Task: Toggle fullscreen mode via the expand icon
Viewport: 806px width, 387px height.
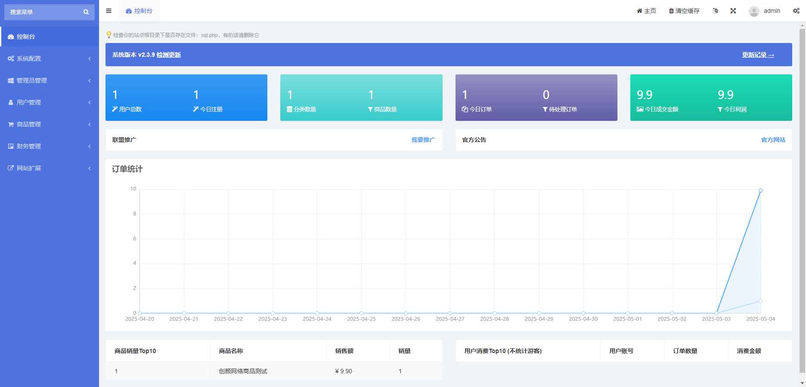Action: click(733, 10)
